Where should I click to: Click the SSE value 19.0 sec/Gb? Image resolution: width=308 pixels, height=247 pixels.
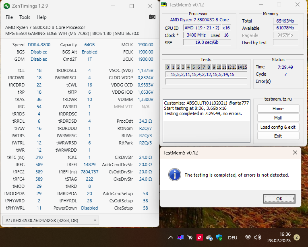(x=207, y=42)
